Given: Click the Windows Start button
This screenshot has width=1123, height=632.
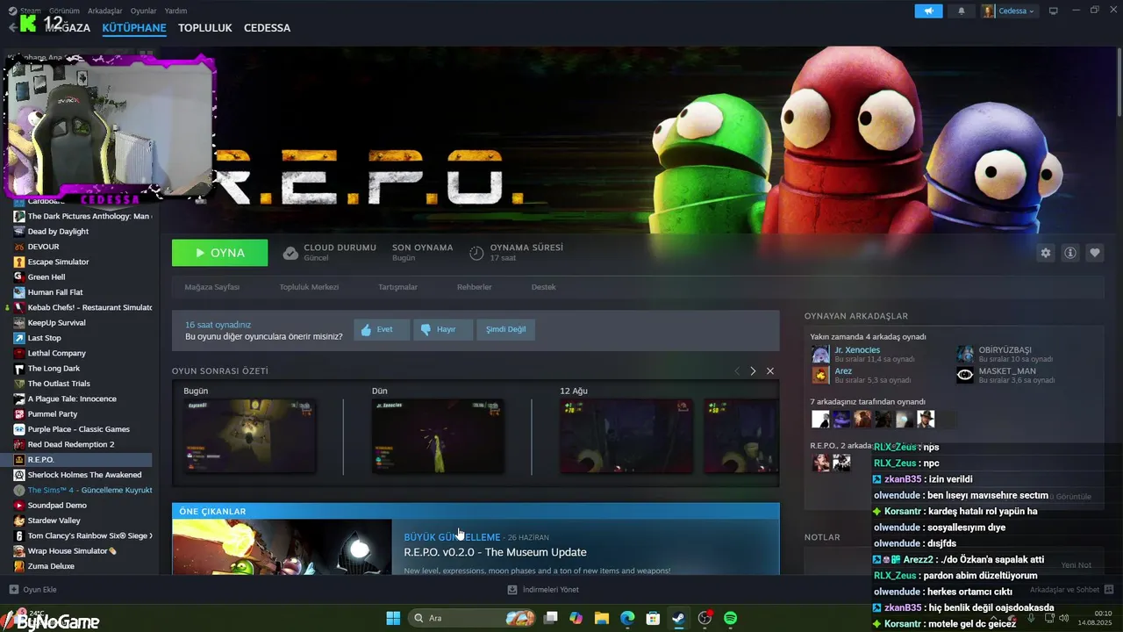Looking at the screenshot, I should point(393,618).
